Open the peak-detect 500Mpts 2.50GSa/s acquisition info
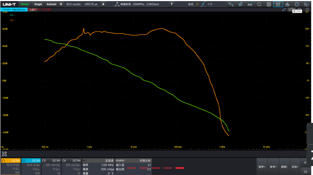The height and width of the screenshot is (175, 313). tap(137, 4)
